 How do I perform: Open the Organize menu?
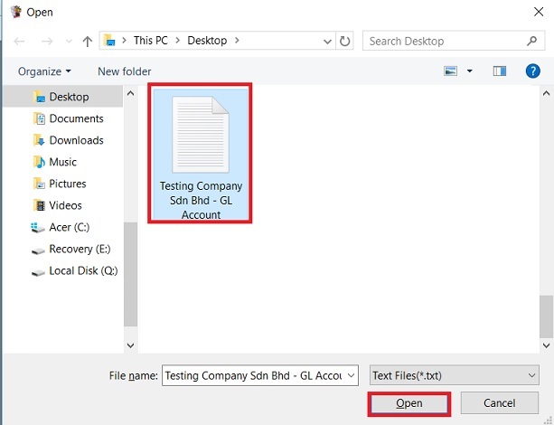(44, 71)
